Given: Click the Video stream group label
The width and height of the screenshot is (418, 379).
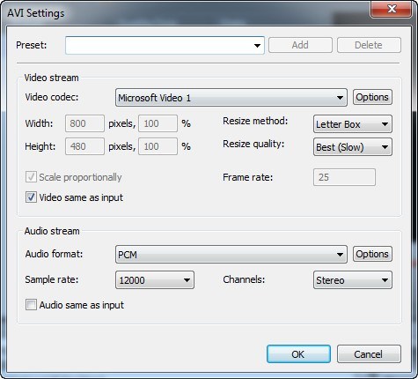Looking at the screenshot, I should 52,78.
